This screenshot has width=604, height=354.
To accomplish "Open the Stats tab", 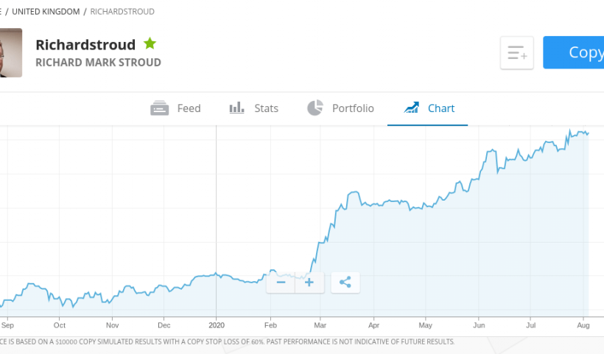I will (266, 108).
